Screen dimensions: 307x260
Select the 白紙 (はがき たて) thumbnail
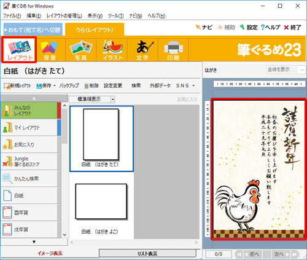pos(101,139)
